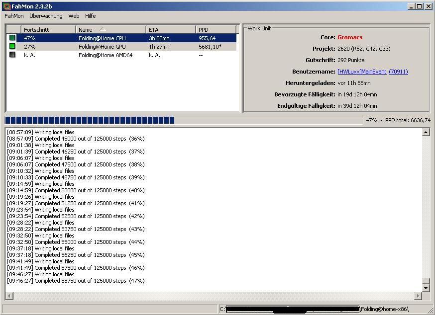Click the log horizontal scroll right arrow
Viewport: 435px width, 315px height.
click(x=418, y=296)
